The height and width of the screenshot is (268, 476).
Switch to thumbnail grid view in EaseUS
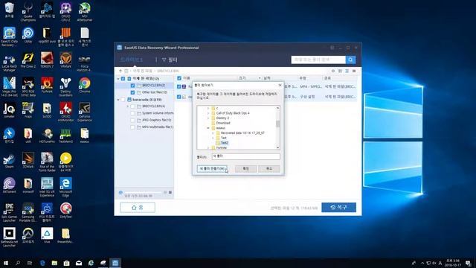coord(340,71)
